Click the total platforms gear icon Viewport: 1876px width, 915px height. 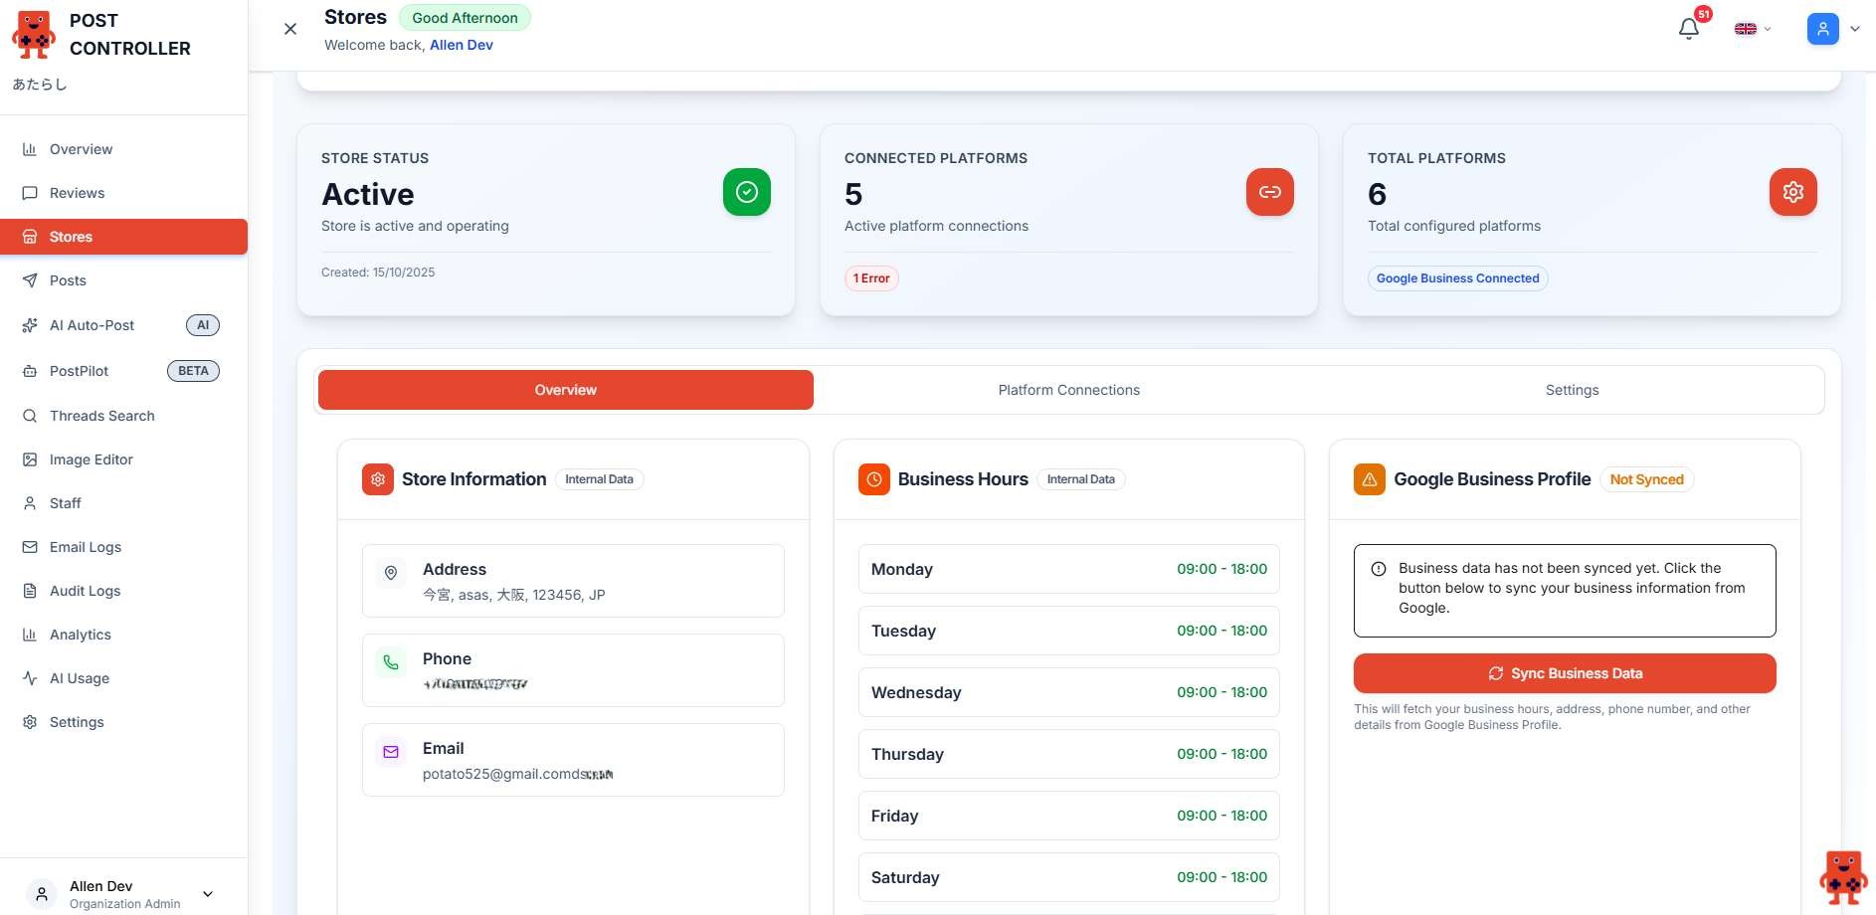1792,192
